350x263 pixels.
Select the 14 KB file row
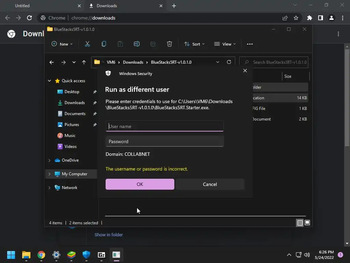click(x=280, y=98)
